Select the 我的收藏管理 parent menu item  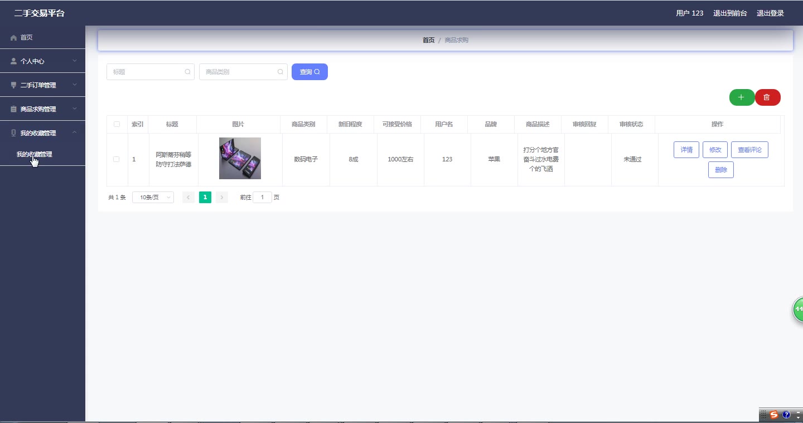point(42,133)
